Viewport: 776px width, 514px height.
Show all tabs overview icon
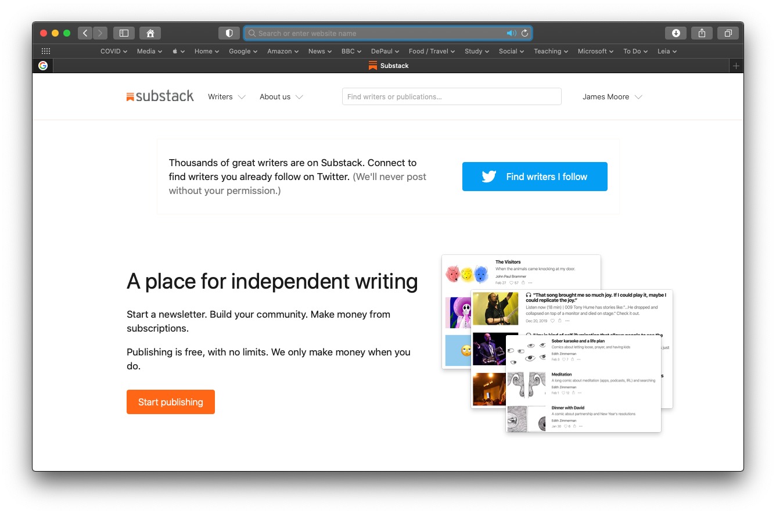click(x=728, y=33)
